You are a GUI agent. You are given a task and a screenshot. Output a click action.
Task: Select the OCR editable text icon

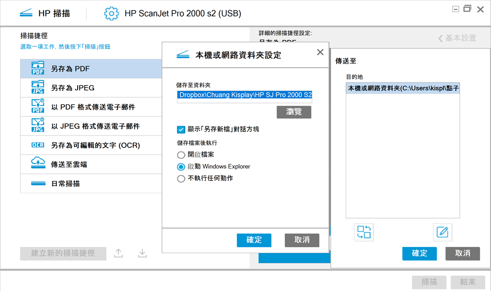(38, 145)
